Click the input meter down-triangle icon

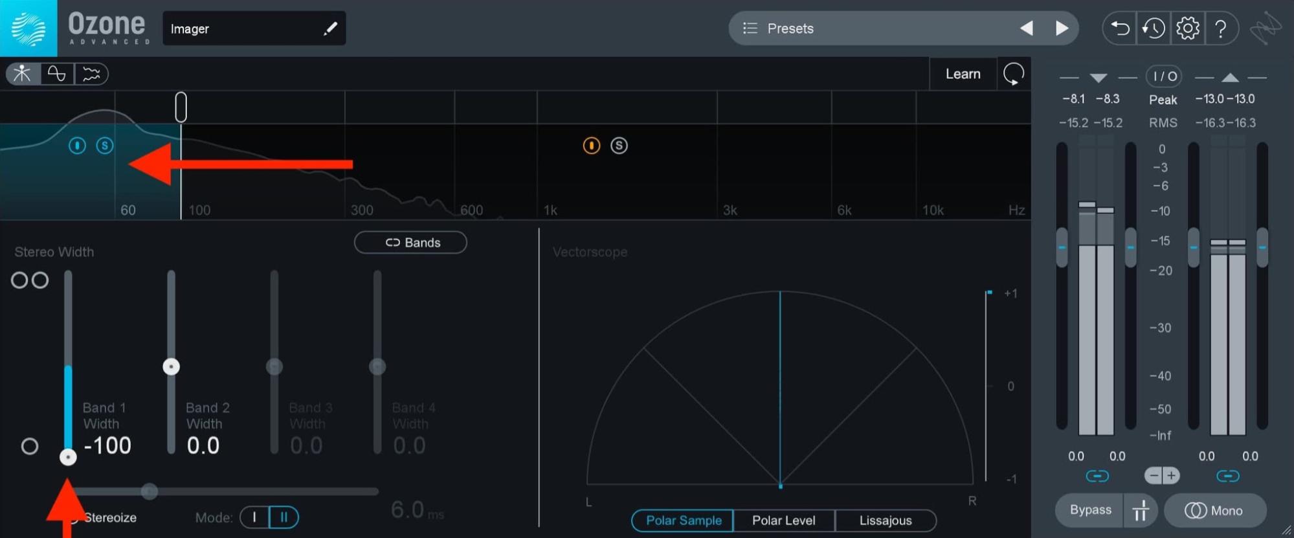click(x=1099, y=78)
